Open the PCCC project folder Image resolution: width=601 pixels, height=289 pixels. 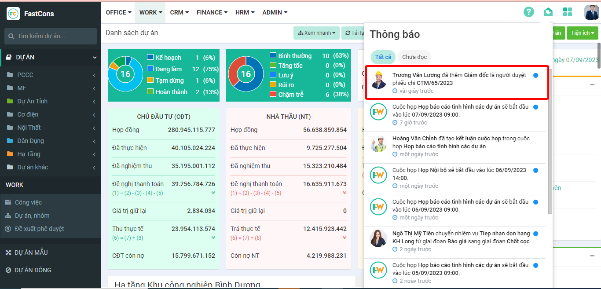click(x=25, y=75)
